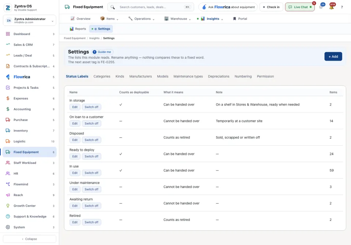Switch off the Under maintenance label

[x=91, y=190]
